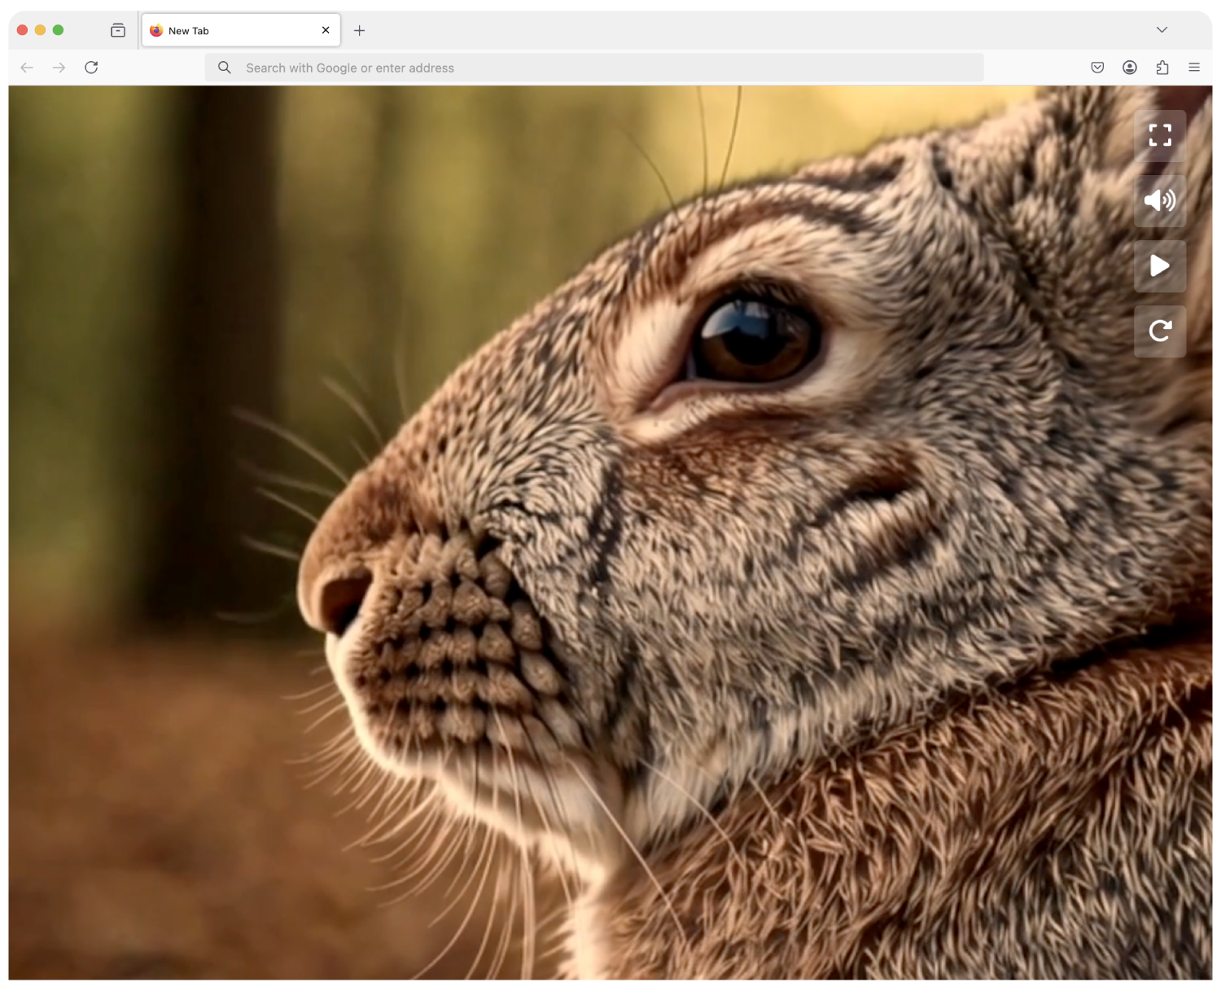Open a new tab with plus button
The image size is (1221, 991).
[x=359, y=30]
